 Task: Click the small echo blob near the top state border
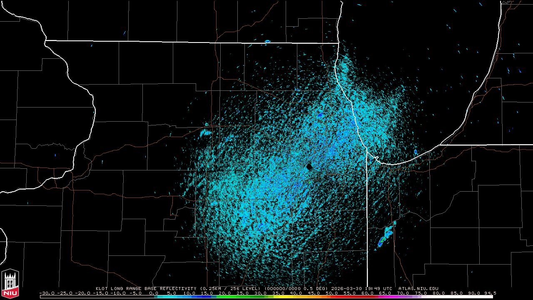267,41
